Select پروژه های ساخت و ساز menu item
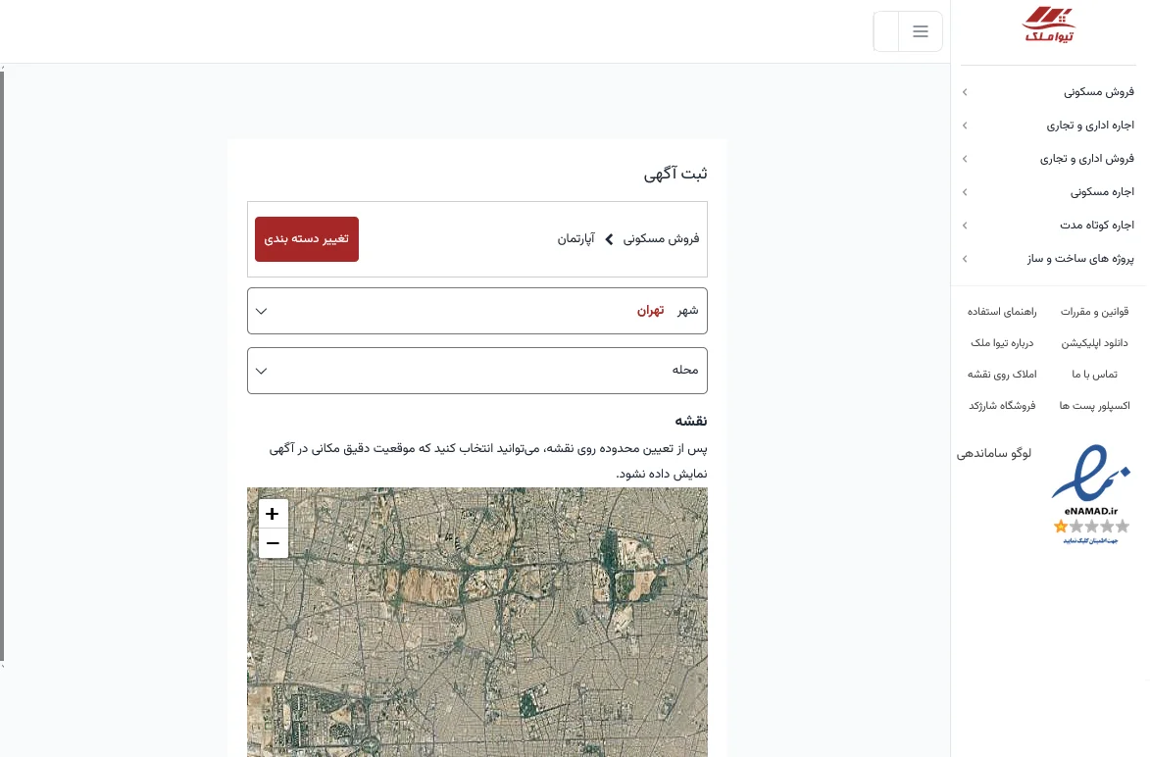Image resolution: width=1150 pixels, height=757 pixels. coord(1080,259)
